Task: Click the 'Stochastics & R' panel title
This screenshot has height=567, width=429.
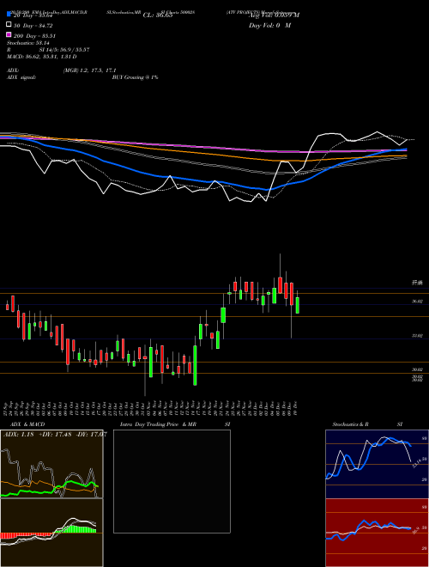Action: click(x=351, y=424)
